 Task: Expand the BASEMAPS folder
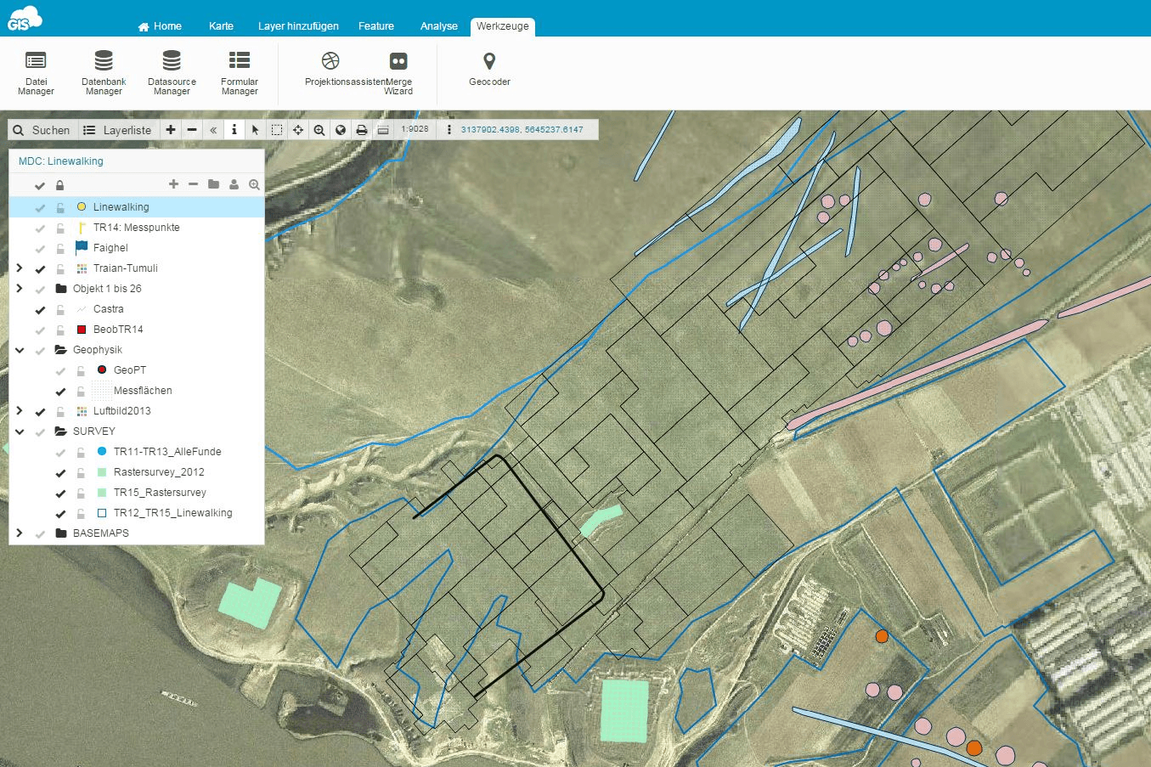coord(19,533)
